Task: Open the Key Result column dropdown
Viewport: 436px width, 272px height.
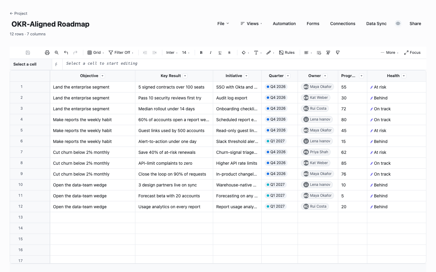Action: pyautogui.click(x=185, y=76)
